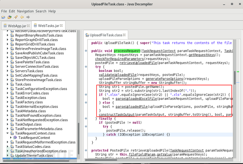This screenshot has height=164, width=243.
Task: Click the TaskNotRequestedException.class file icon
Action: (12, 120)
